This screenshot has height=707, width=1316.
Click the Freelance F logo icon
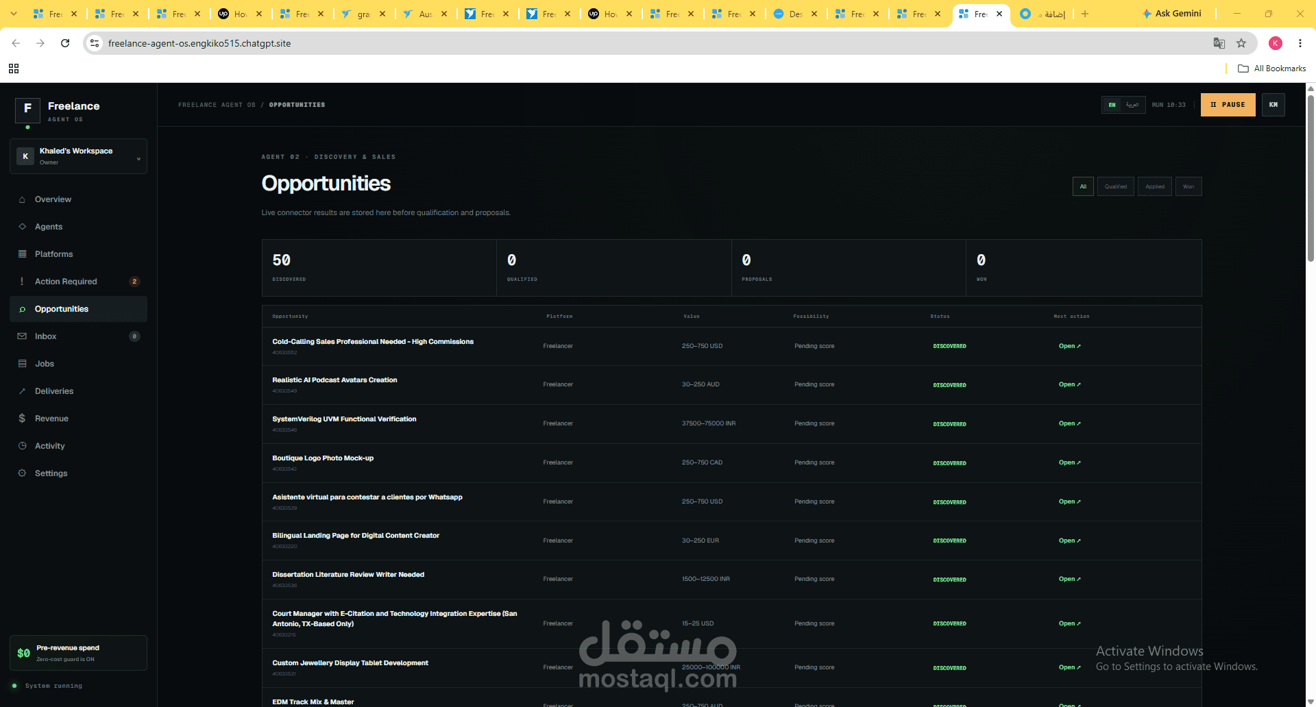tap(27, 109)
